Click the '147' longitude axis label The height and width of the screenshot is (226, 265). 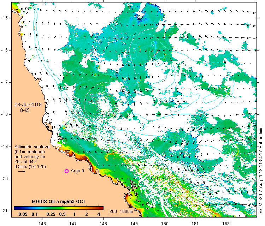pos(73,224)
